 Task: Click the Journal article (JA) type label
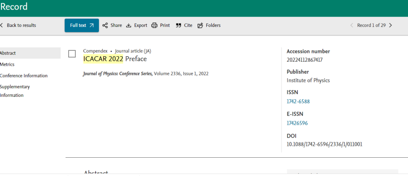[133, 51]
